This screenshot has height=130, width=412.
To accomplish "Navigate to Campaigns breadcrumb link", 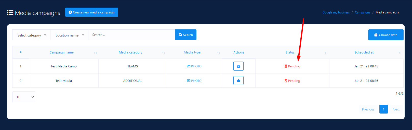I will pos(362,12).
